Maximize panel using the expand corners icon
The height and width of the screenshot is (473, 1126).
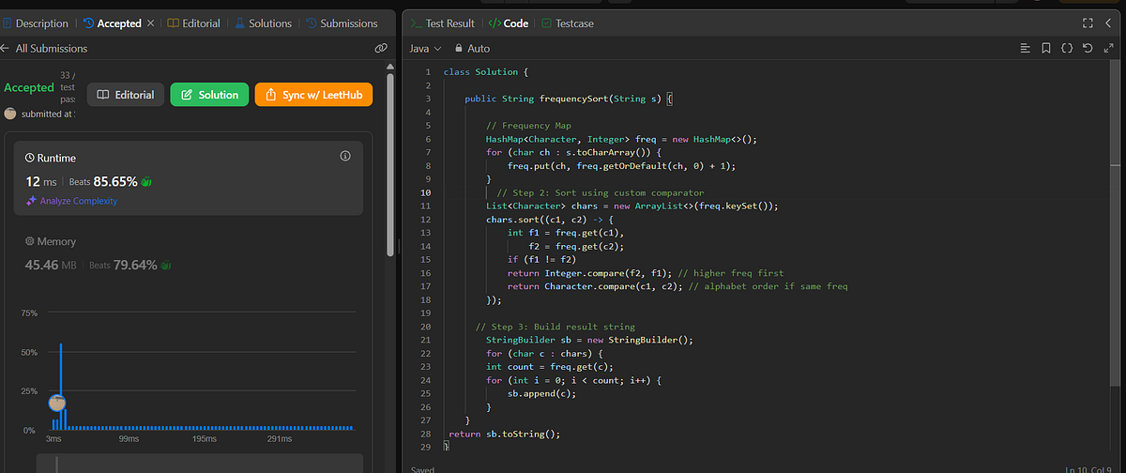1087,23
